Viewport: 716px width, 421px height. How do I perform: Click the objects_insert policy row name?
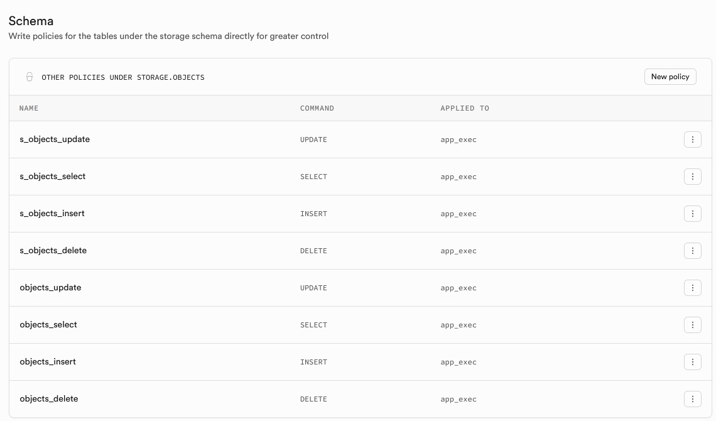pyautogui.click(x=48, y=362)
